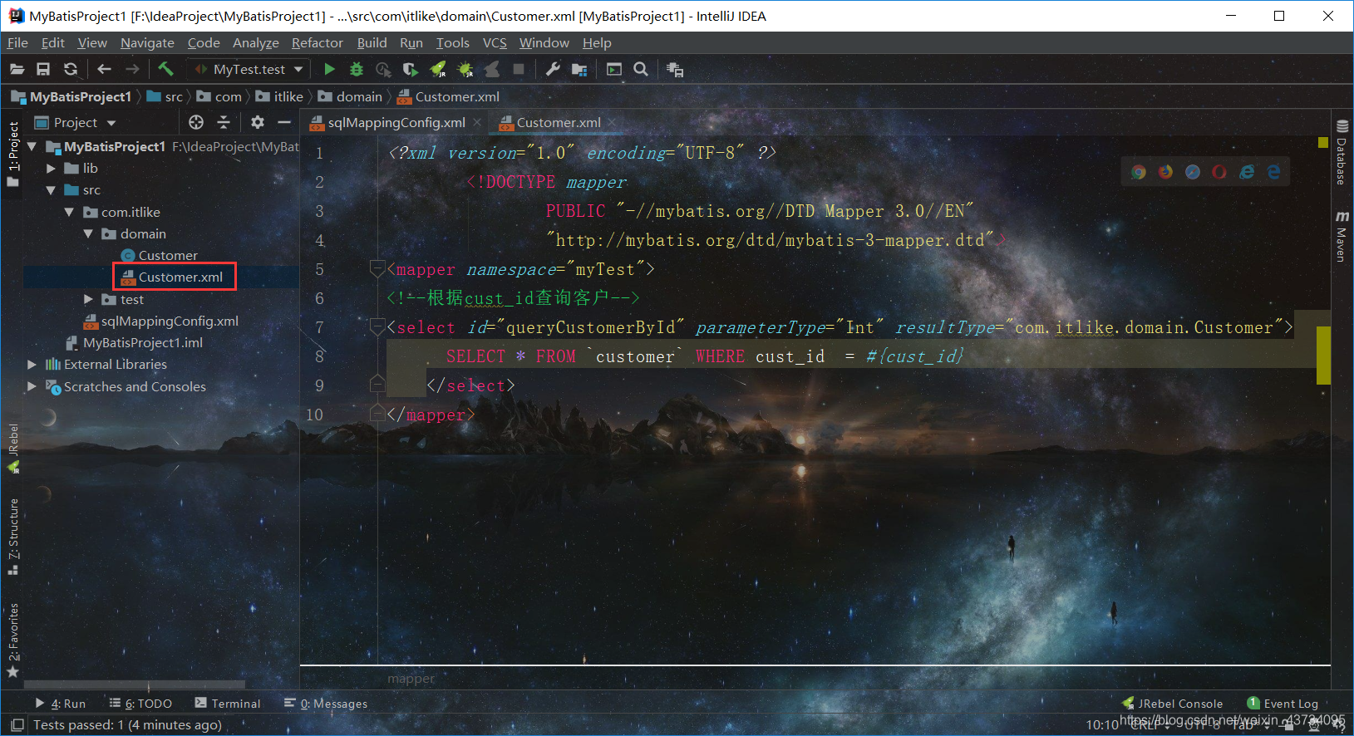Run MyTest.test with green play icon

click(x=329, y=69)
